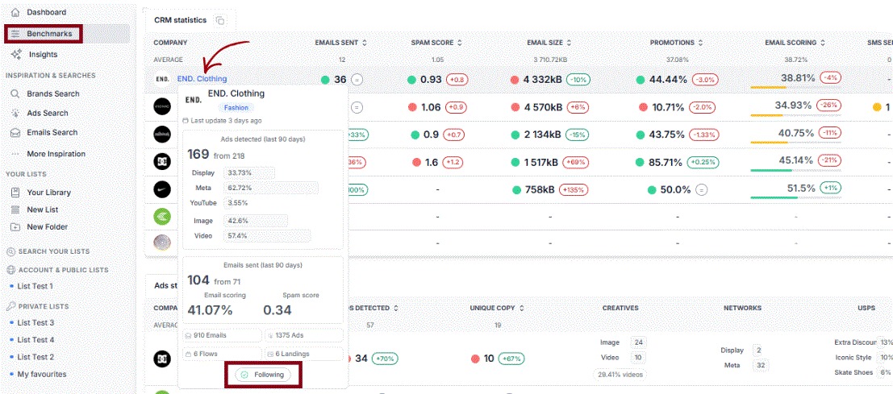893x394 pixels.
Task: Open Your Library
Action: 49,193
